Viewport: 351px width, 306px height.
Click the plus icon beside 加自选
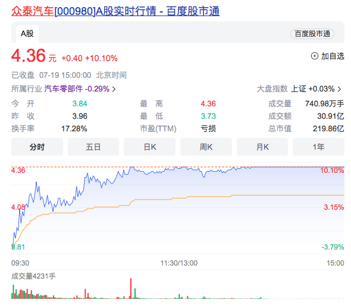[x=315, y=56]
